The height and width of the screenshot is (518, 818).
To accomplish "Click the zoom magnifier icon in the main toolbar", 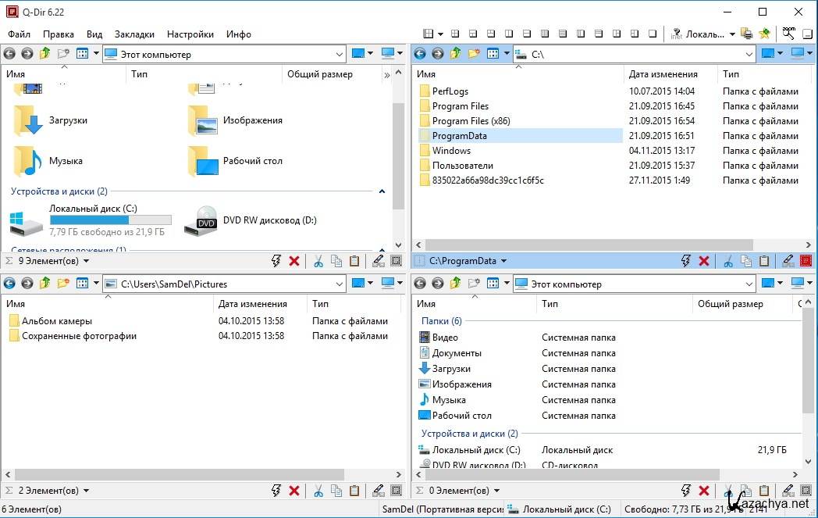I will (x=788, y=34).
